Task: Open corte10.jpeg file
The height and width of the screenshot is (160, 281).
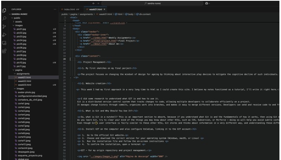Action: click(x=24, y=137)
